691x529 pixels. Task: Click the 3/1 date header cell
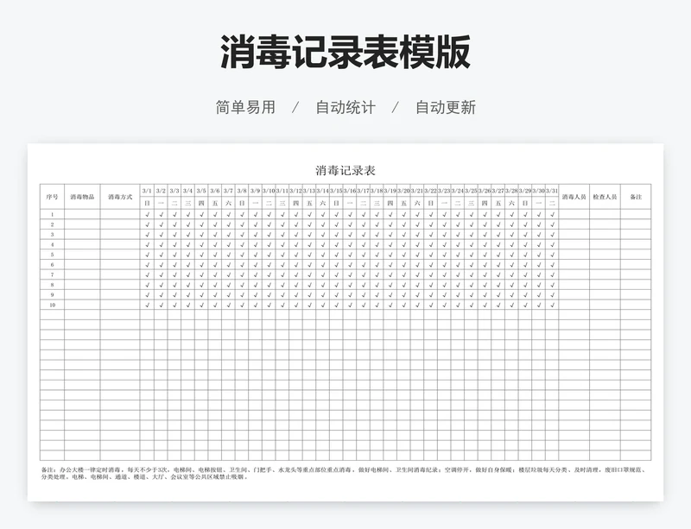[147, 191]
